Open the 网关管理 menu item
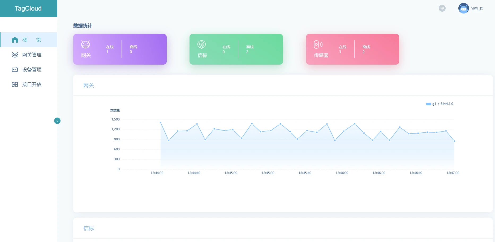Image resolution: width=495 pixels, height=242 pixels. tap(29, 55)
